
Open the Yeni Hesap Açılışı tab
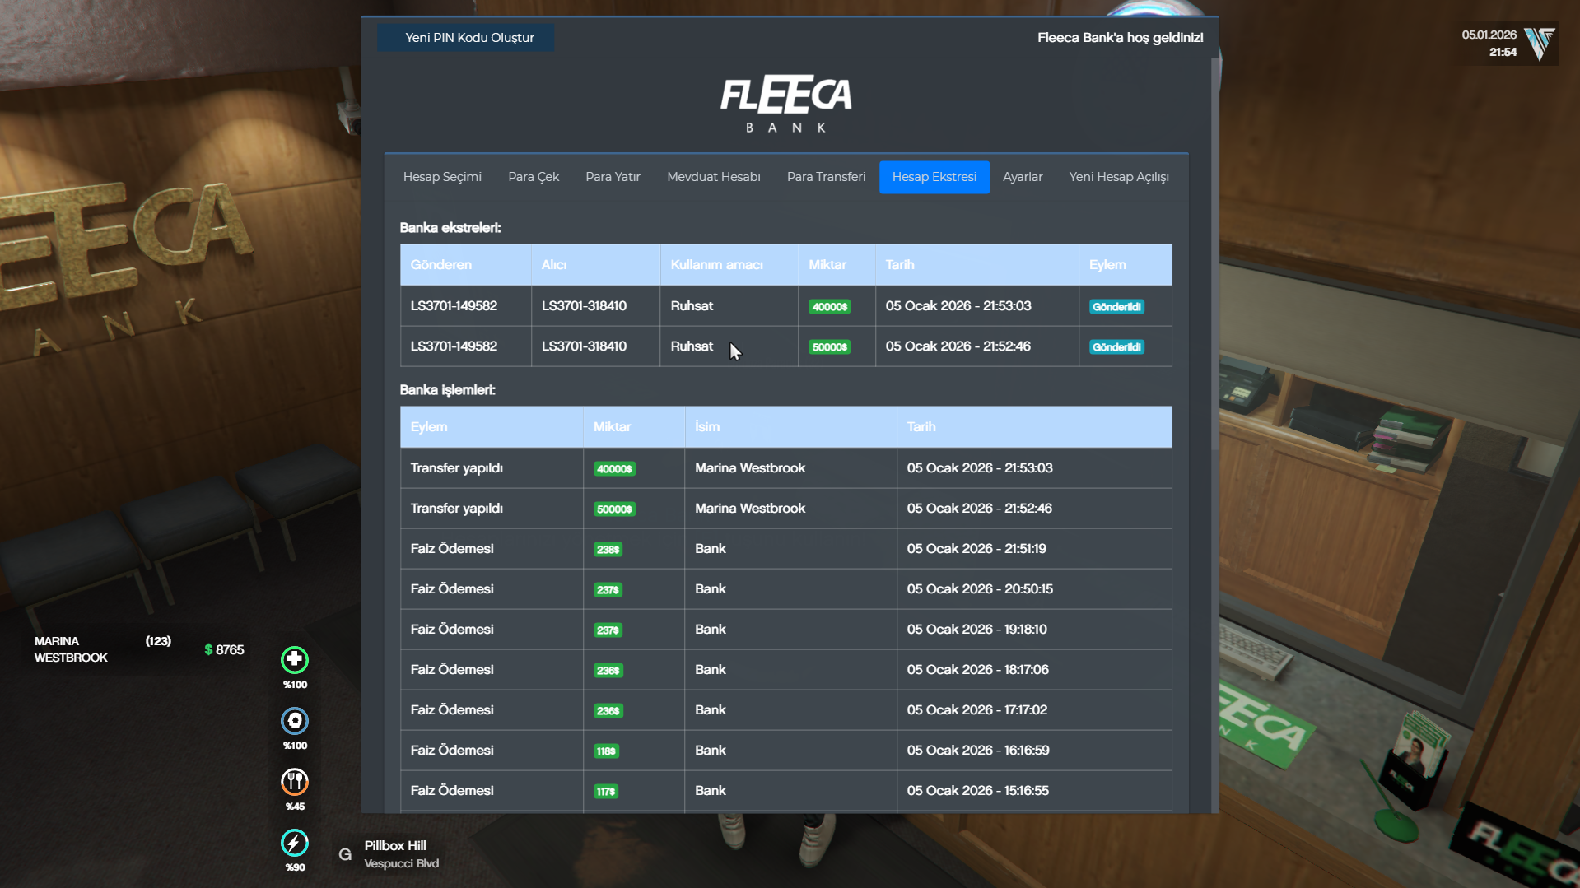coord(1119,177)
